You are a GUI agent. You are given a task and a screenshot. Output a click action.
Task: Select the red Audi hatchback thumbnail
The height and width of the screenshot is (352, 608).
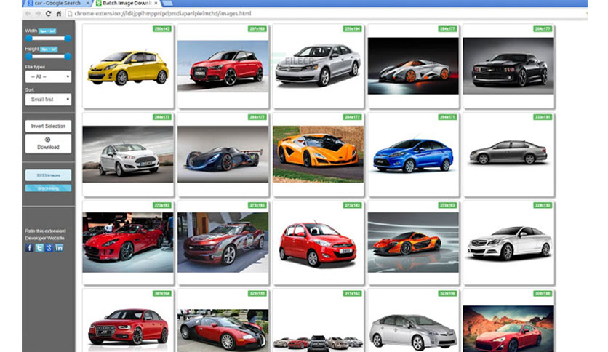(223, 66)
